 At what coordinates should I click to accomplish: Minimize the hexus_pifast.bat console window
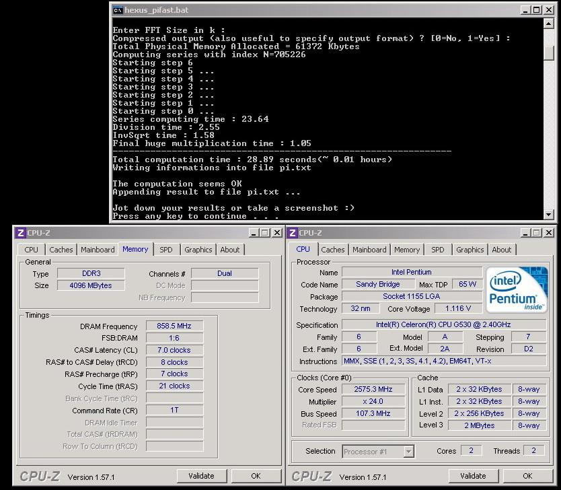[525, 10]
